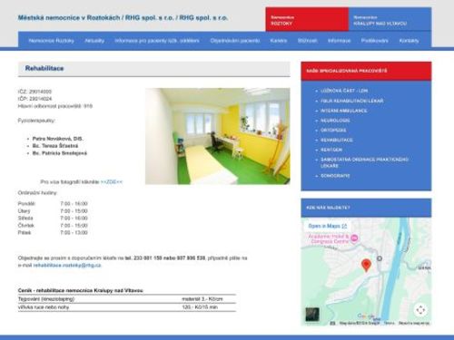Click Report a map error link

coord(414,323)
